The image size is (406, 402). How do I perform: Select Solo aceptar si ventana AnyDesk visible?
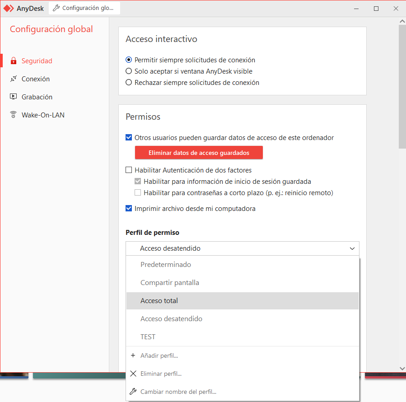(129, 71)
